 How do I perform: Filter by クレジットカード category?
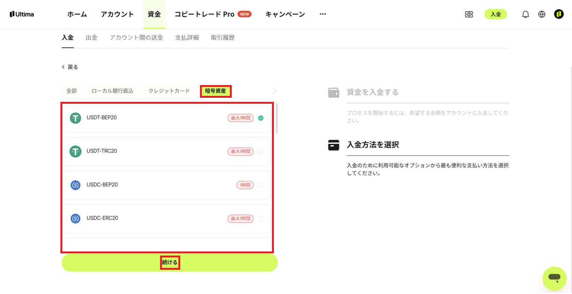tap(169, 91)
